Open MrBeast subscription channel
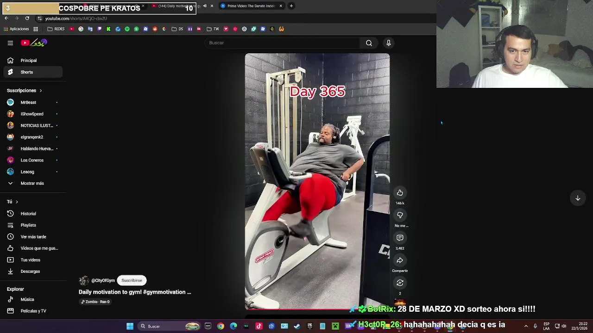This screenshot has width=593, height=333. 32,102
